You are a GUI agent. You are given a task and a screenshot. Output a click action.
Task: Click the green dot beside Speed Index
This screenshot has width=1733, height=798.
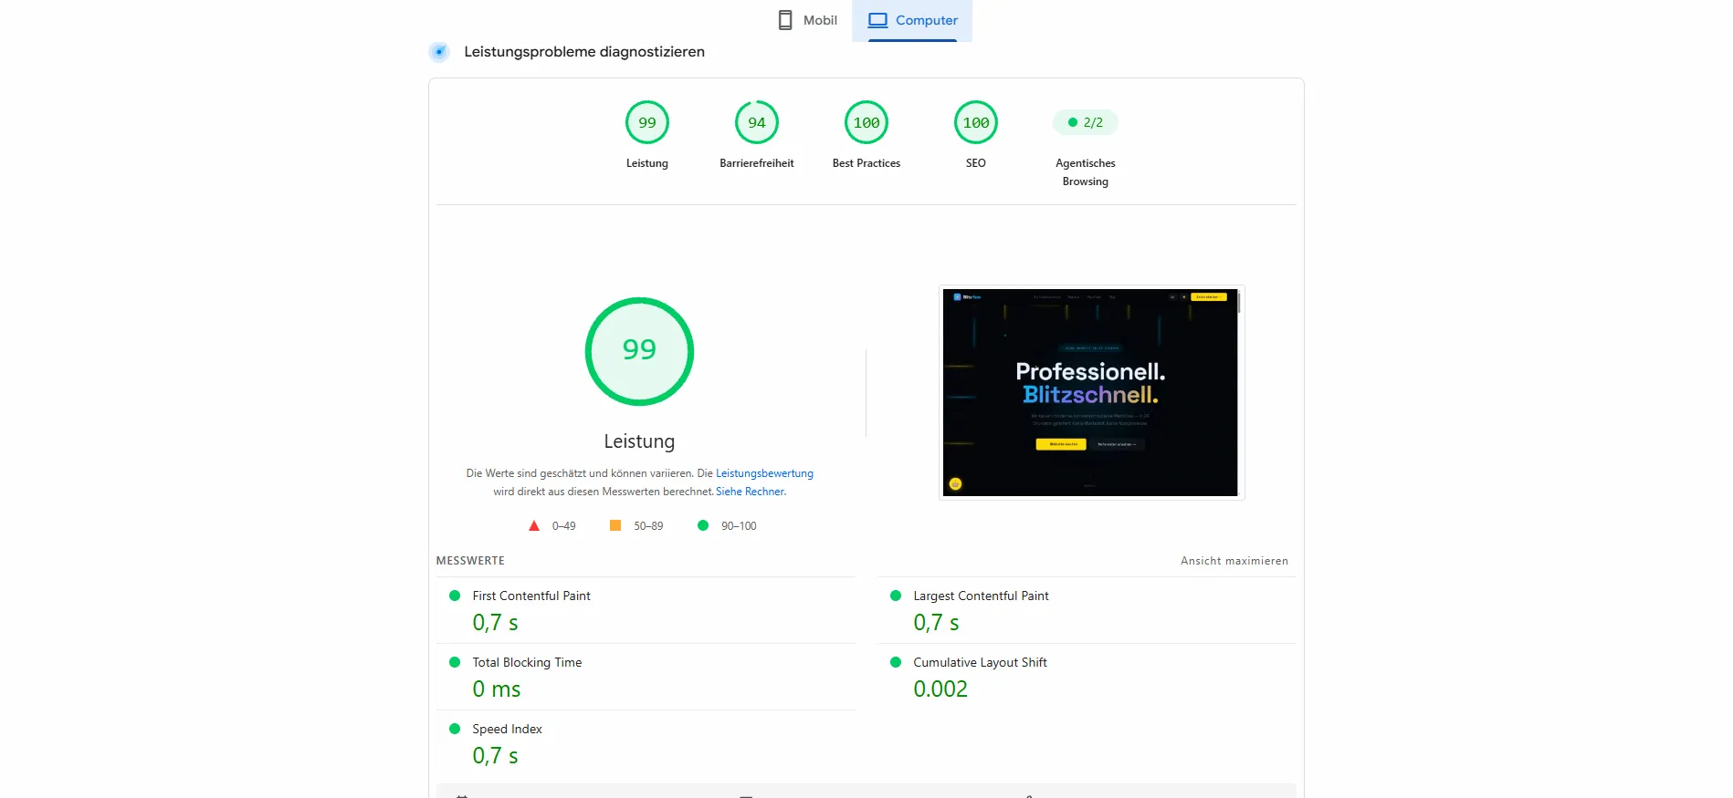click(x=455, y=729)
